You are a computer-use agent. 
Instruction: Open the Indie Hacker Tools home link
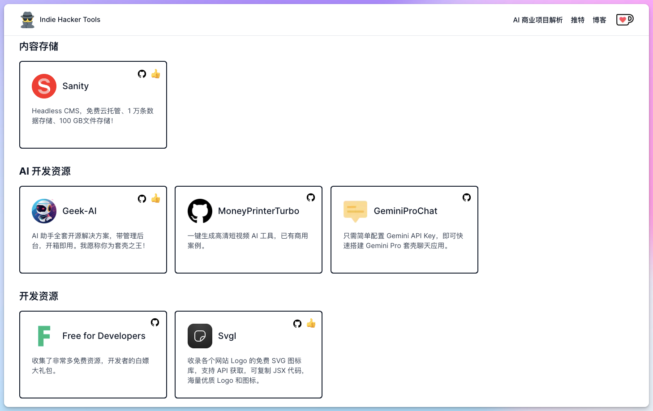[70, 20]
